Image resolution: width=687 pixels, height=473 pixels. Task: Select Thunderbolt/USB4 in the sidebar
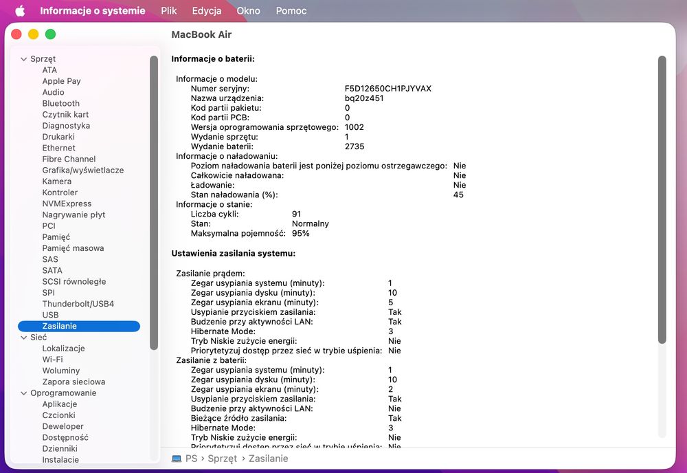[x=78, y=304]
